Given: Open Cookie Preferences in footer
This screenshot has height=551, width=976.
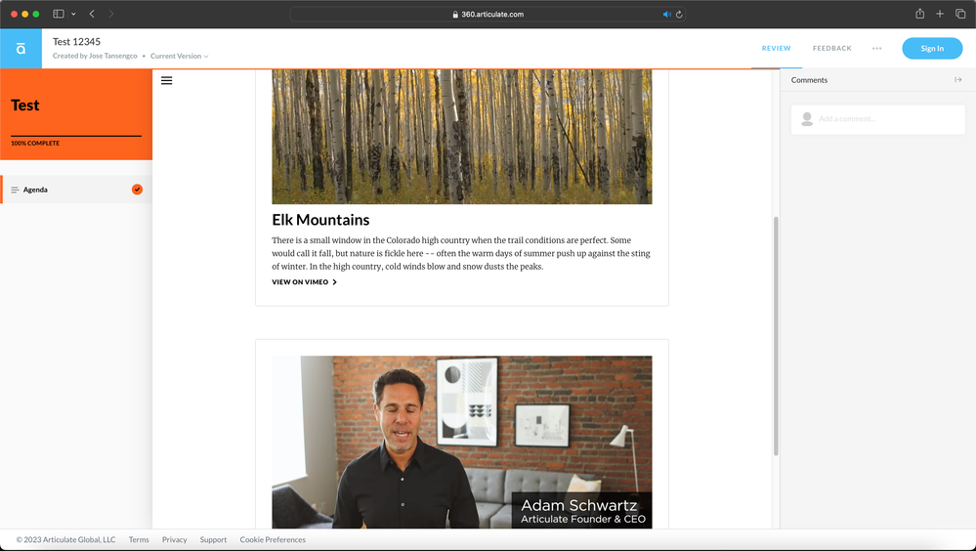Looking at the screenshot, I should pyautogui.click(x=273, y=540).
